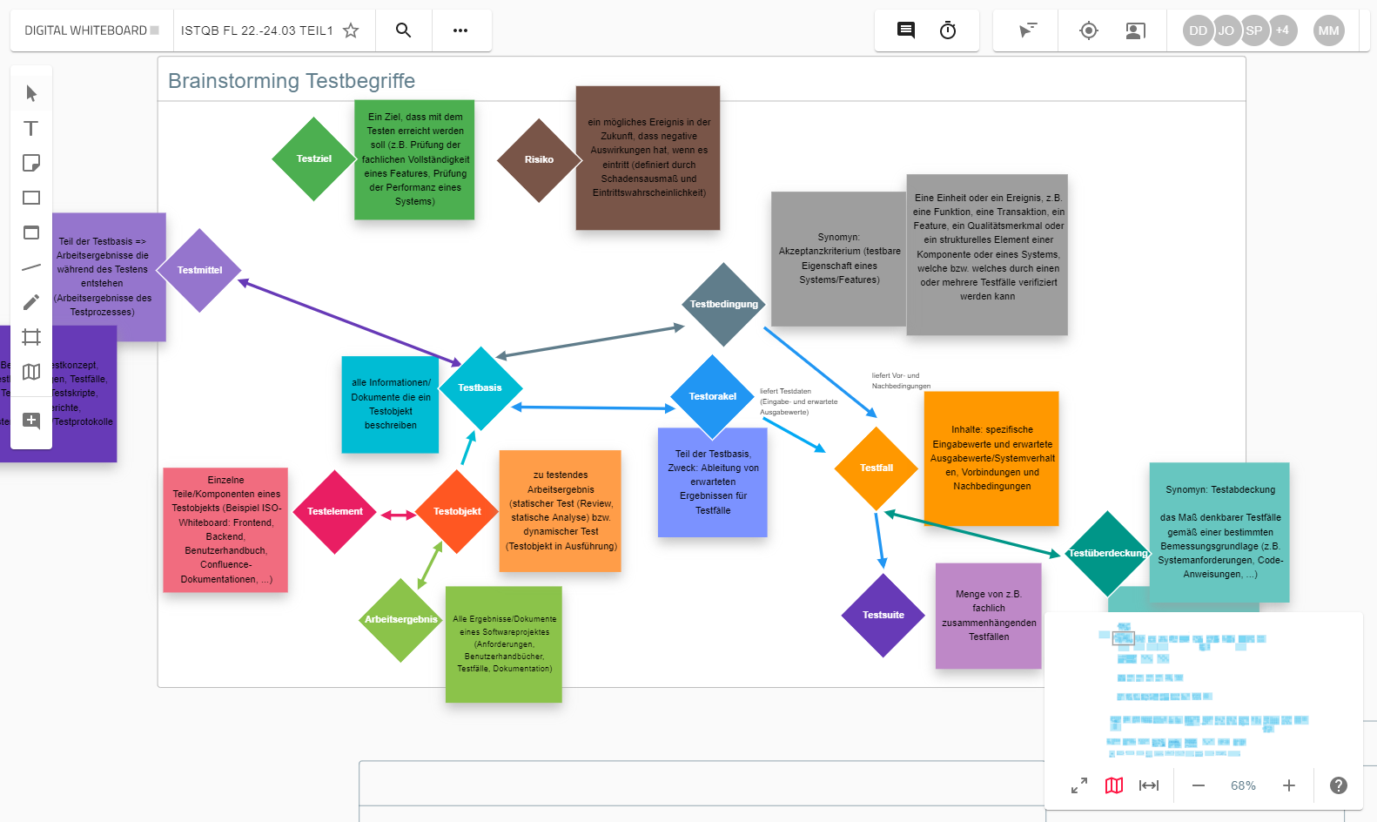Select the Testobjekt diamond
Viewport: 1377px width, 822px height.
(457, 512)
